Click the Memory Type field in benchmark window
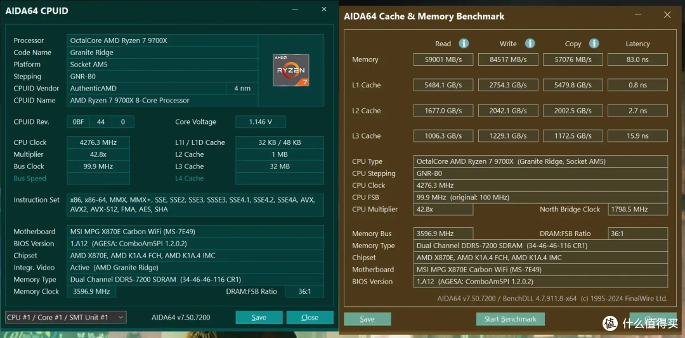This screenshot has height=338, width=685. (540, 246)
